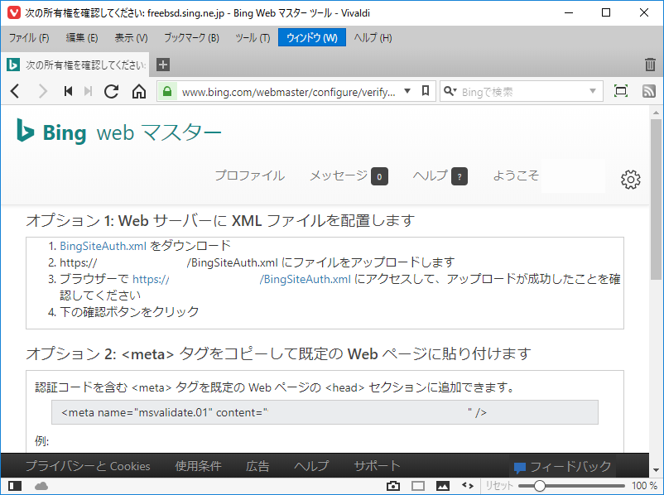Image resolution: width=664 pixels, height=495 pixels.
Task: Open the ヘルプ (H) menu
Action: [373, 38]
